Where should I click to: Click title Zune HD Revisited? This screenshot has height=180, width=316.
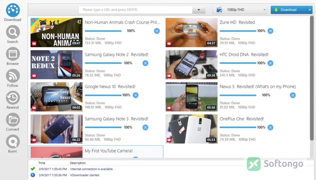click(x=237, y=22)
